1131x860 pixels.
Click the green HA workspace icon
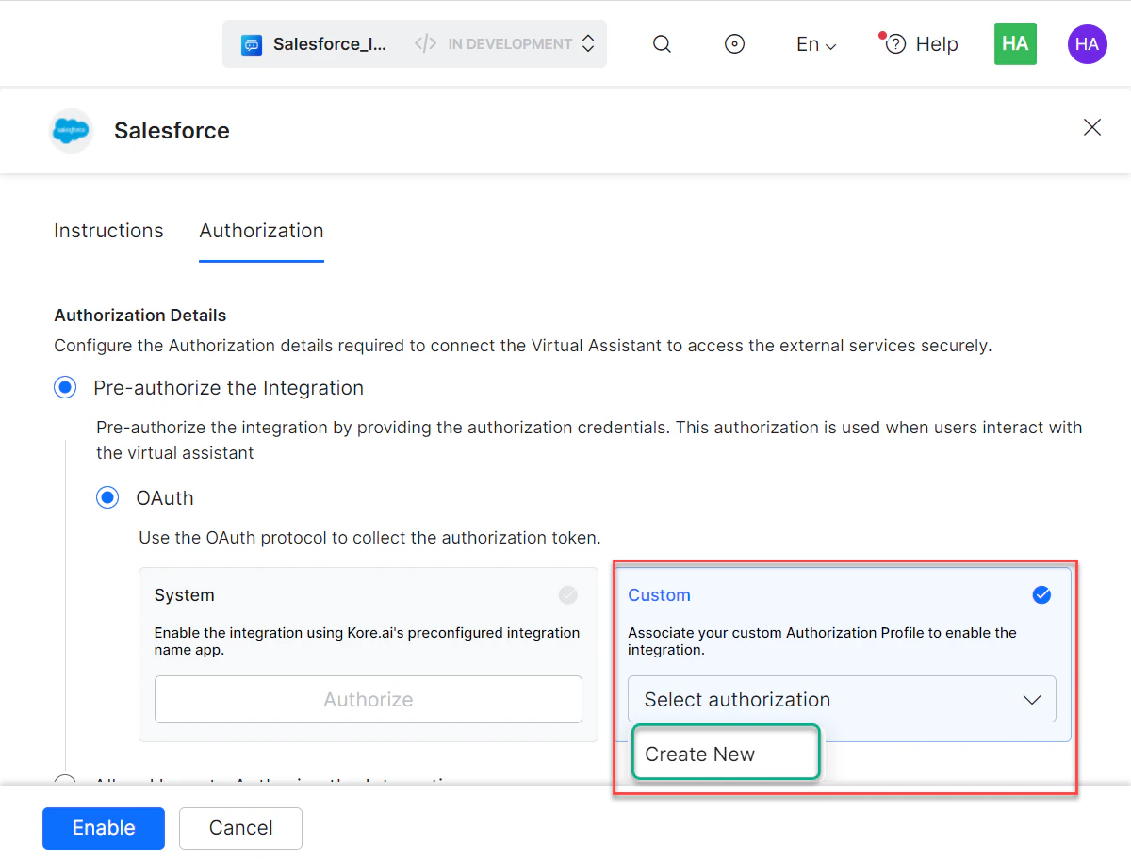(1015, 43)
